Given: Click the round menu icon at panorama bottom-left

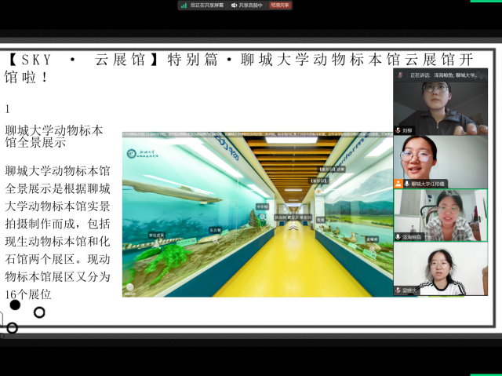Looking at the screenshot, I should coord(129,287).
